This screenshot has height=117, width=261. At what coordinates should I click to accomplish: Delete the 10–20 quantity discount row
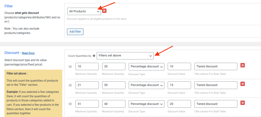(x=243, y=65)
